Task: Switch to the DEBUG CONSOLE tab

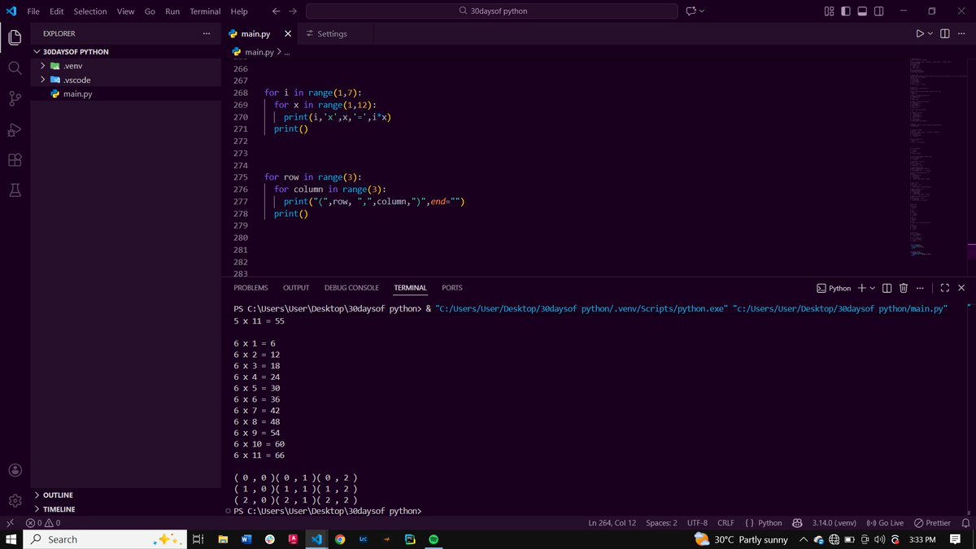Action: [351, 288]
